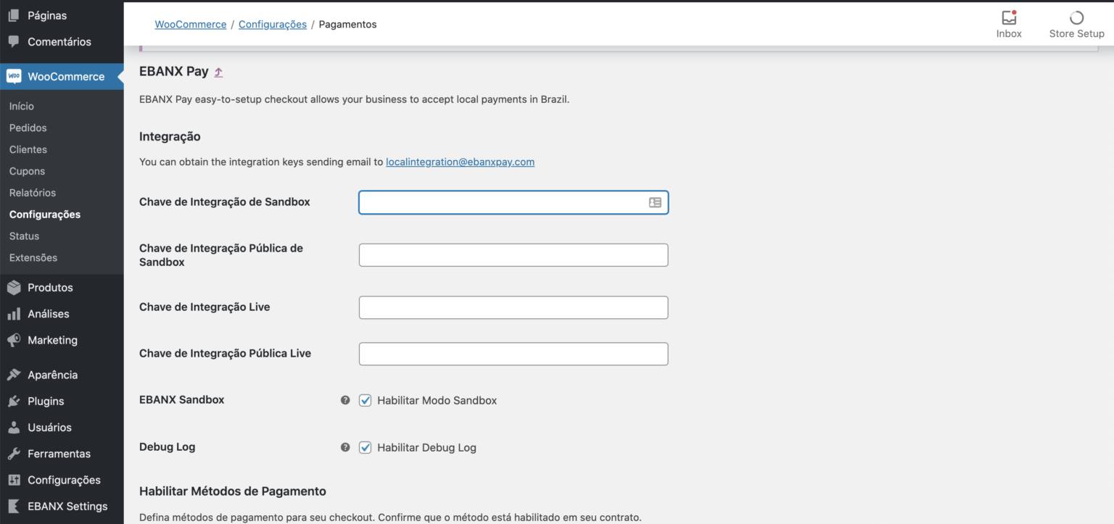This screenshot has width=1114, height=524.
Task: Uncheck Habilitar Modo Sandbox checkbox
Action: pyautogui.click(x=366, y=400)
